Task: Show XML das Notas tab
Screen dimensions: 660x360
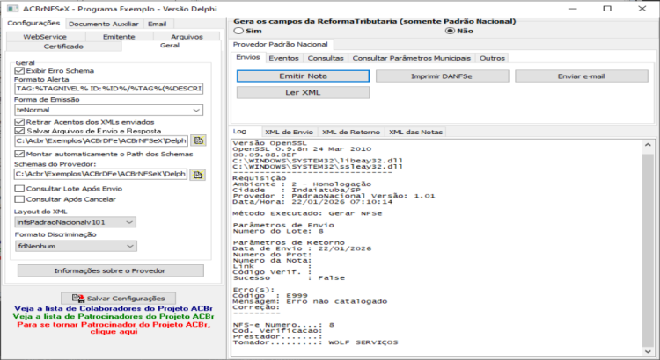Action: (x=415, y=133)
